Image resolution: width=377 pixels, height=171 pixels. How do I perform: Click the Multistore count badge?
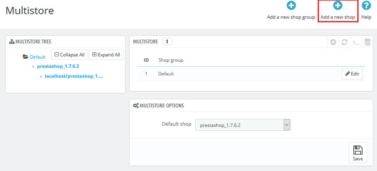tap(167, 42)
